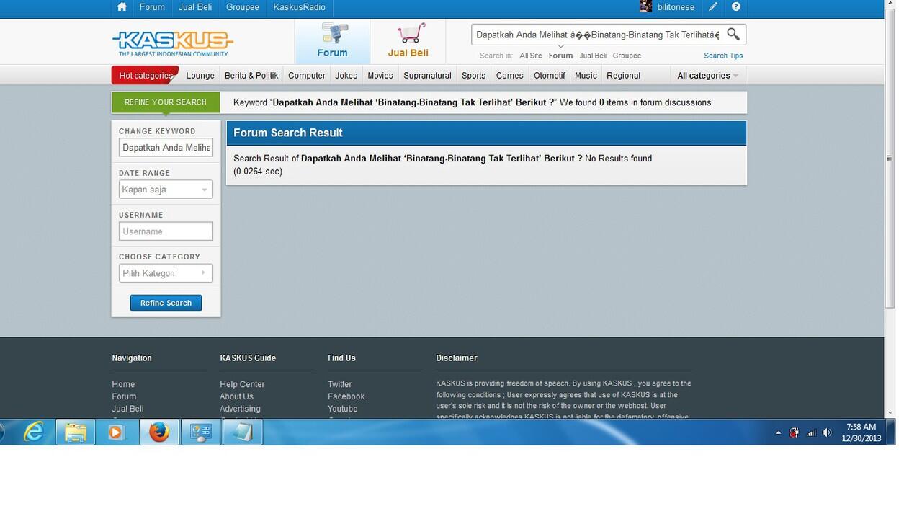This screenshot has height=519, width=922.
Task: Open Windows Explorer folder in taskbar
Action: click(76, 432)
